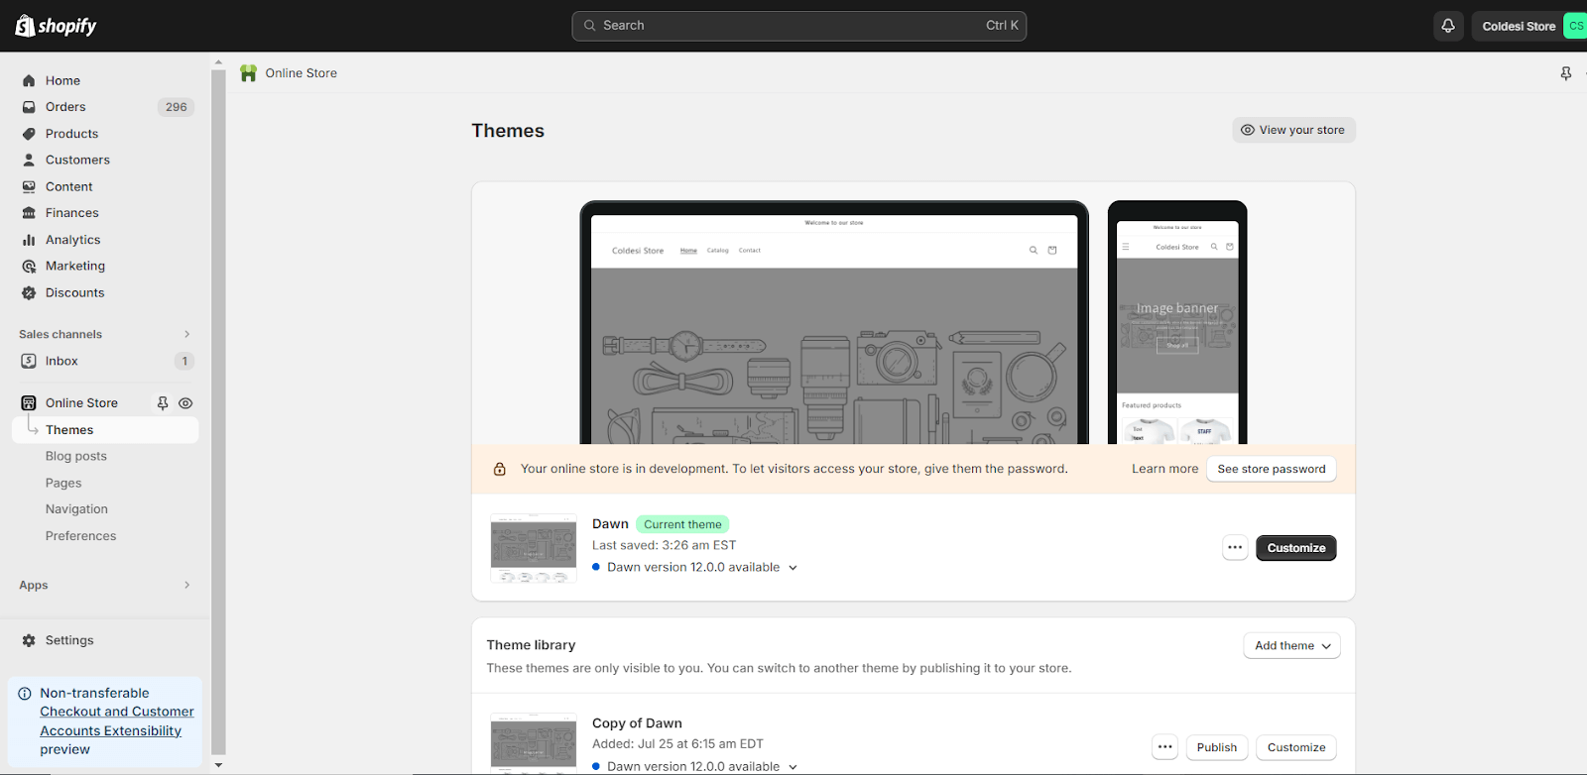1587x775 pixels.
Task: Open the three-dot menu for Copy of Dawn
Action: tap(1164, 747)
